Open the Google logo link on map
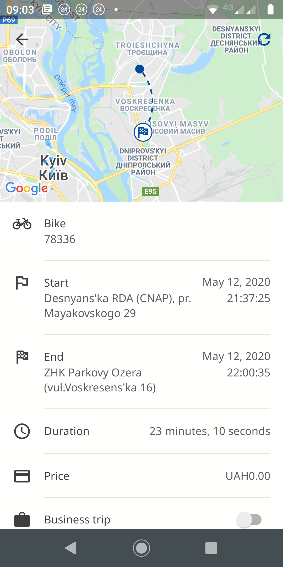The width and height of the screenshot is (283, 567). 27,188
